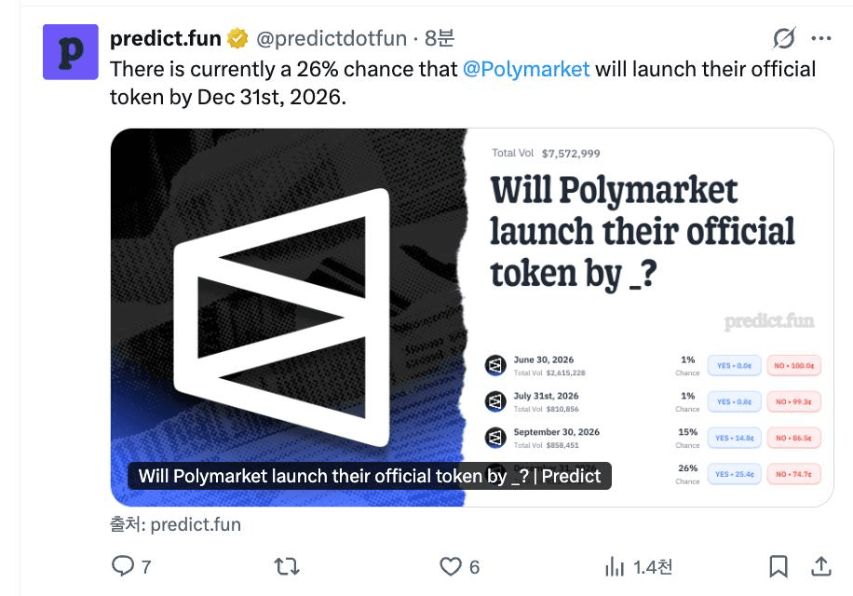Repost using the retweet arrows icon
This screenshot has height=596, width=853.
[x=287, y=566]
